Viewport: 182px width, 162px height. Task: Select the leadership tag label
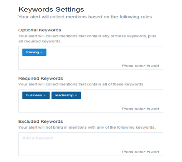click(x=64, y=95)
